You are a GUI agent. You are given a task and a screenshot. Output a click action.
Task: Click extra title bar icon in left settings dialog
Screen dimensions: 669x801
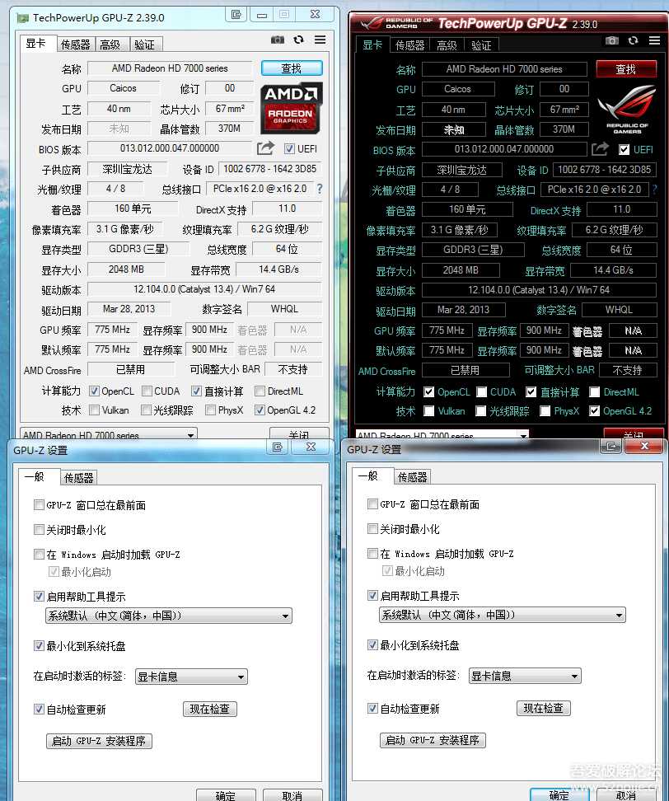coord(278,447)
